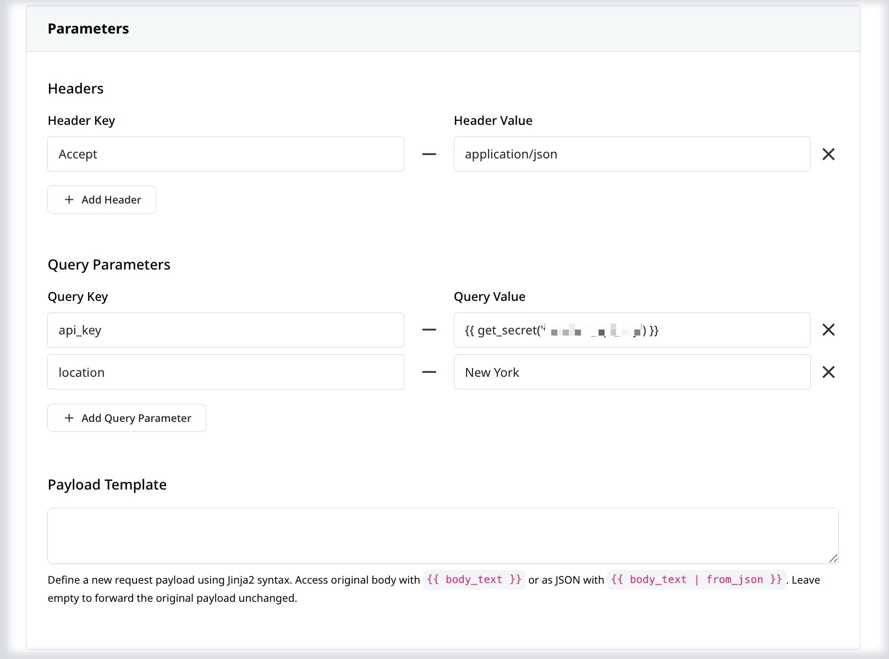Click the body_text from_json code snippet
The image size is (889, 659).
coord(696,580)
